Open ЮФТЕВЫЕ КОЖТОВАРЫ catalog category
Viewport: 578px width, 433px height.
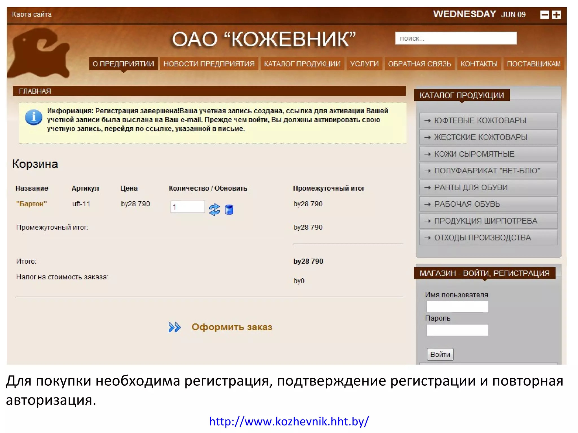click(488, 121)
